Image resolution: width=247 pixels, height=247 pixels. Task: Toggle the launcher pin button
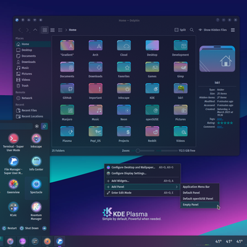[x=44, y=127]
